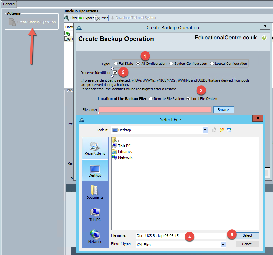This screenshot has width=273, height=255.
Task: Click the Export toolbar item
Action: [x=86, y=18]
